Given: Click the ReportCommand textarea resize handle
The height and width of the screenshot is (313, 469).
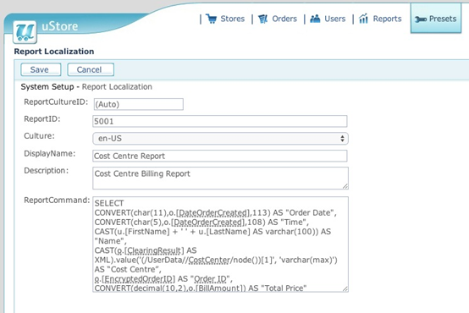Looking at the screenshot, I should click(x=345, y=288).
